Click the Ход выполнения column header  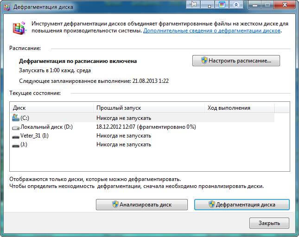click(240, 108)
